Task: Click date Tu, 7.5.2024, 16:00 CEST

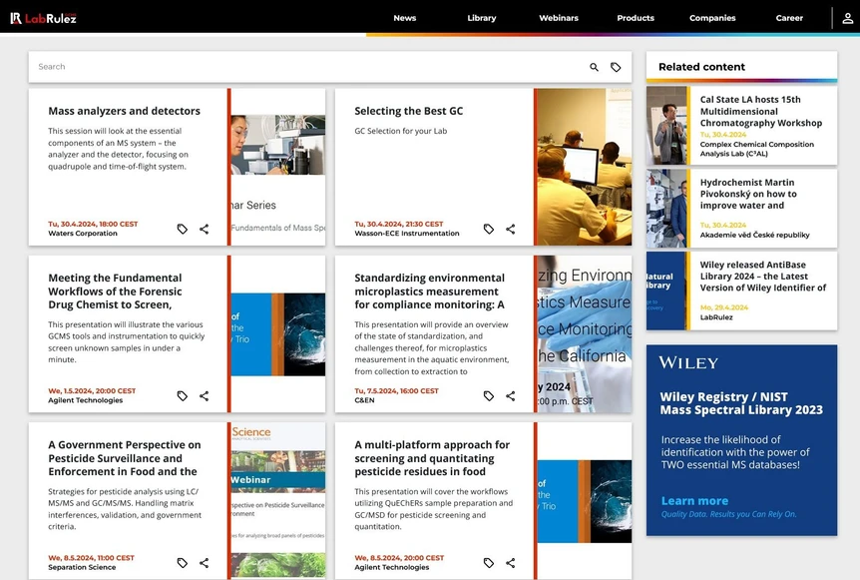Action: (396, 390)
